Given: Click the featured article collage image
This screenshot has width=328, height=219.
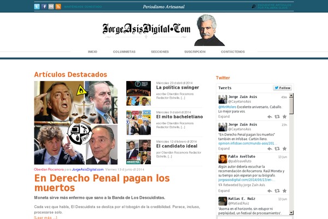Looking at the screenshot, I should coord(76,123).
